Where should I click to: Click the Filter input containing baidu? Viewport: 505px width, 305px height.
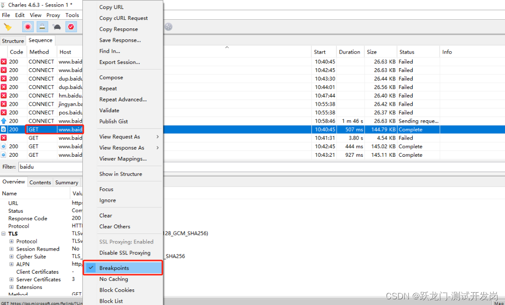(x=50, y=167)
